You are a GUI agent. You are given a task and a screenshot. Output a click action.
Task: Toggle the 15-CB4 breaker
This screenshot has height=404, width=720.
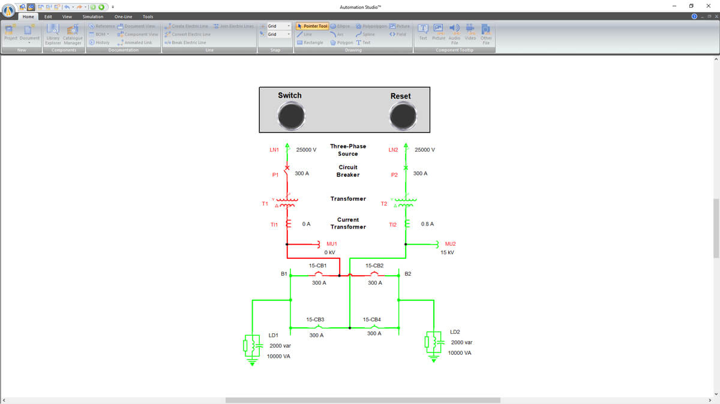(374, 327)
